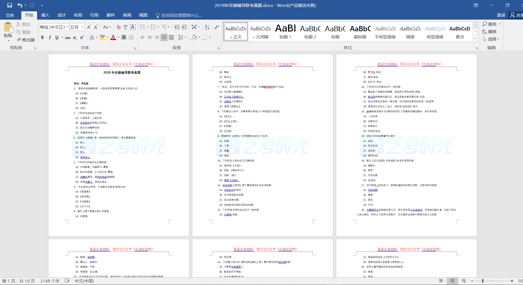Screen dimensions: 523x285
Task: Apply the text highlight color marker
Action: pos(102,37)
